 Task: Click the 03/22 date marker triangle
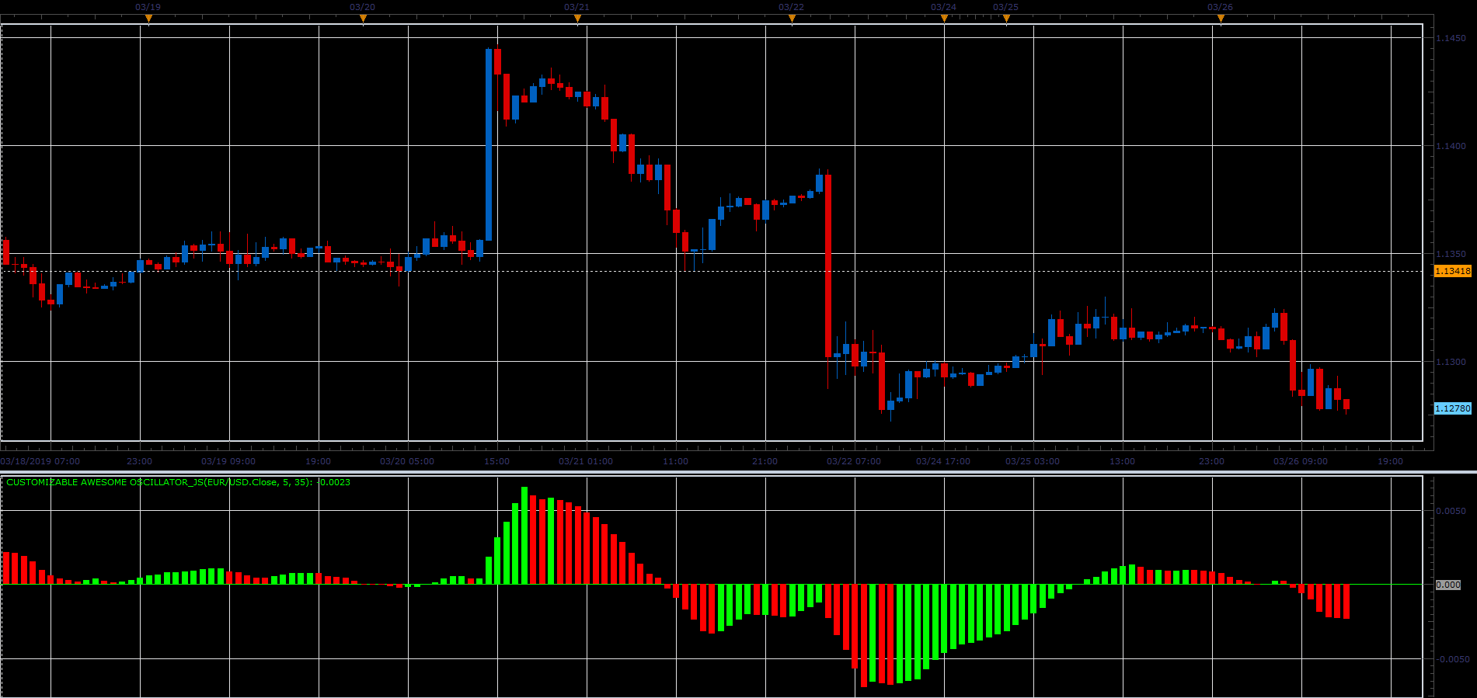[x=792, y=19]
